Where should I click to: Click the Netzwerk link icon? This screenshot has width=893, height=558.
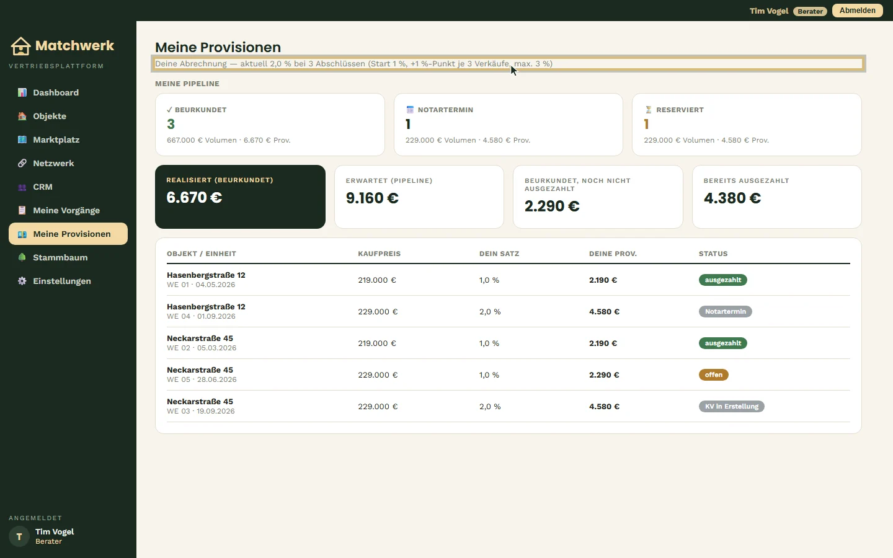click(22, 163)
